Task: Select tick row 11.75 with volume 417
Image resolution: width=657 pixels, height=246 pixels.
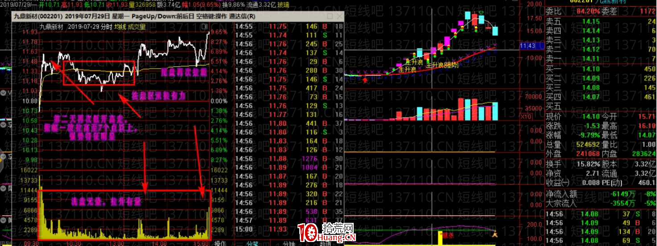Action: coord(289,88)
